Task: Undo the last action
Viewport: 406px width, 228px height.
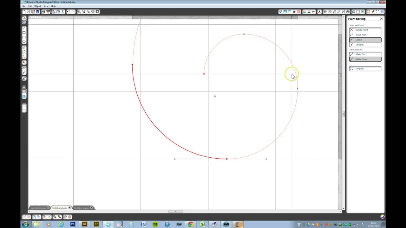Action: (69, 12)
